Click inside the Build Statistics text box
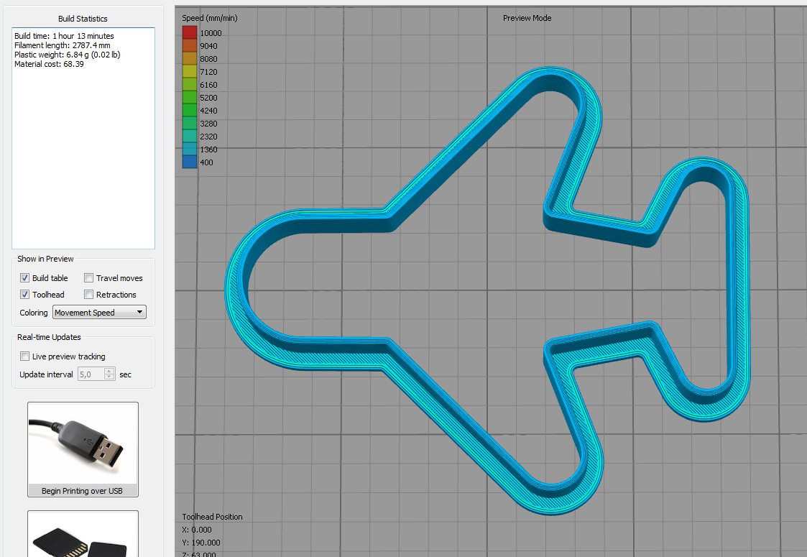The height and width of the screenshot is (557, 807). [x=83, y=144]
